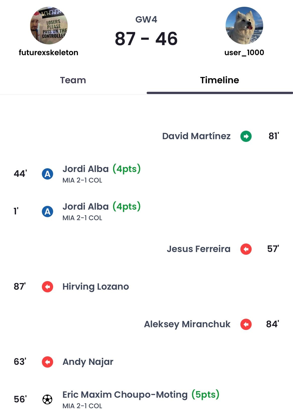
Task: Tap the futurexskeleton username
Action: point(49,53)
